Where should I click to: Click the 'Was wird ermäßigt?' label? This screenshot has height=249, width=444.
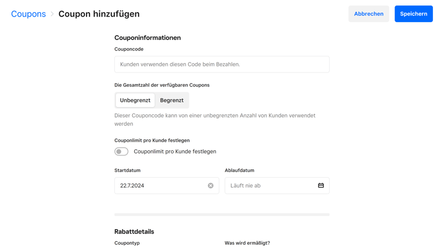pyautogui.click(x=247, y=243)
